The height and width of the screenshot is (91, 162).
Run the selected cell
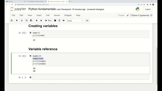click(x=49, y=20)
